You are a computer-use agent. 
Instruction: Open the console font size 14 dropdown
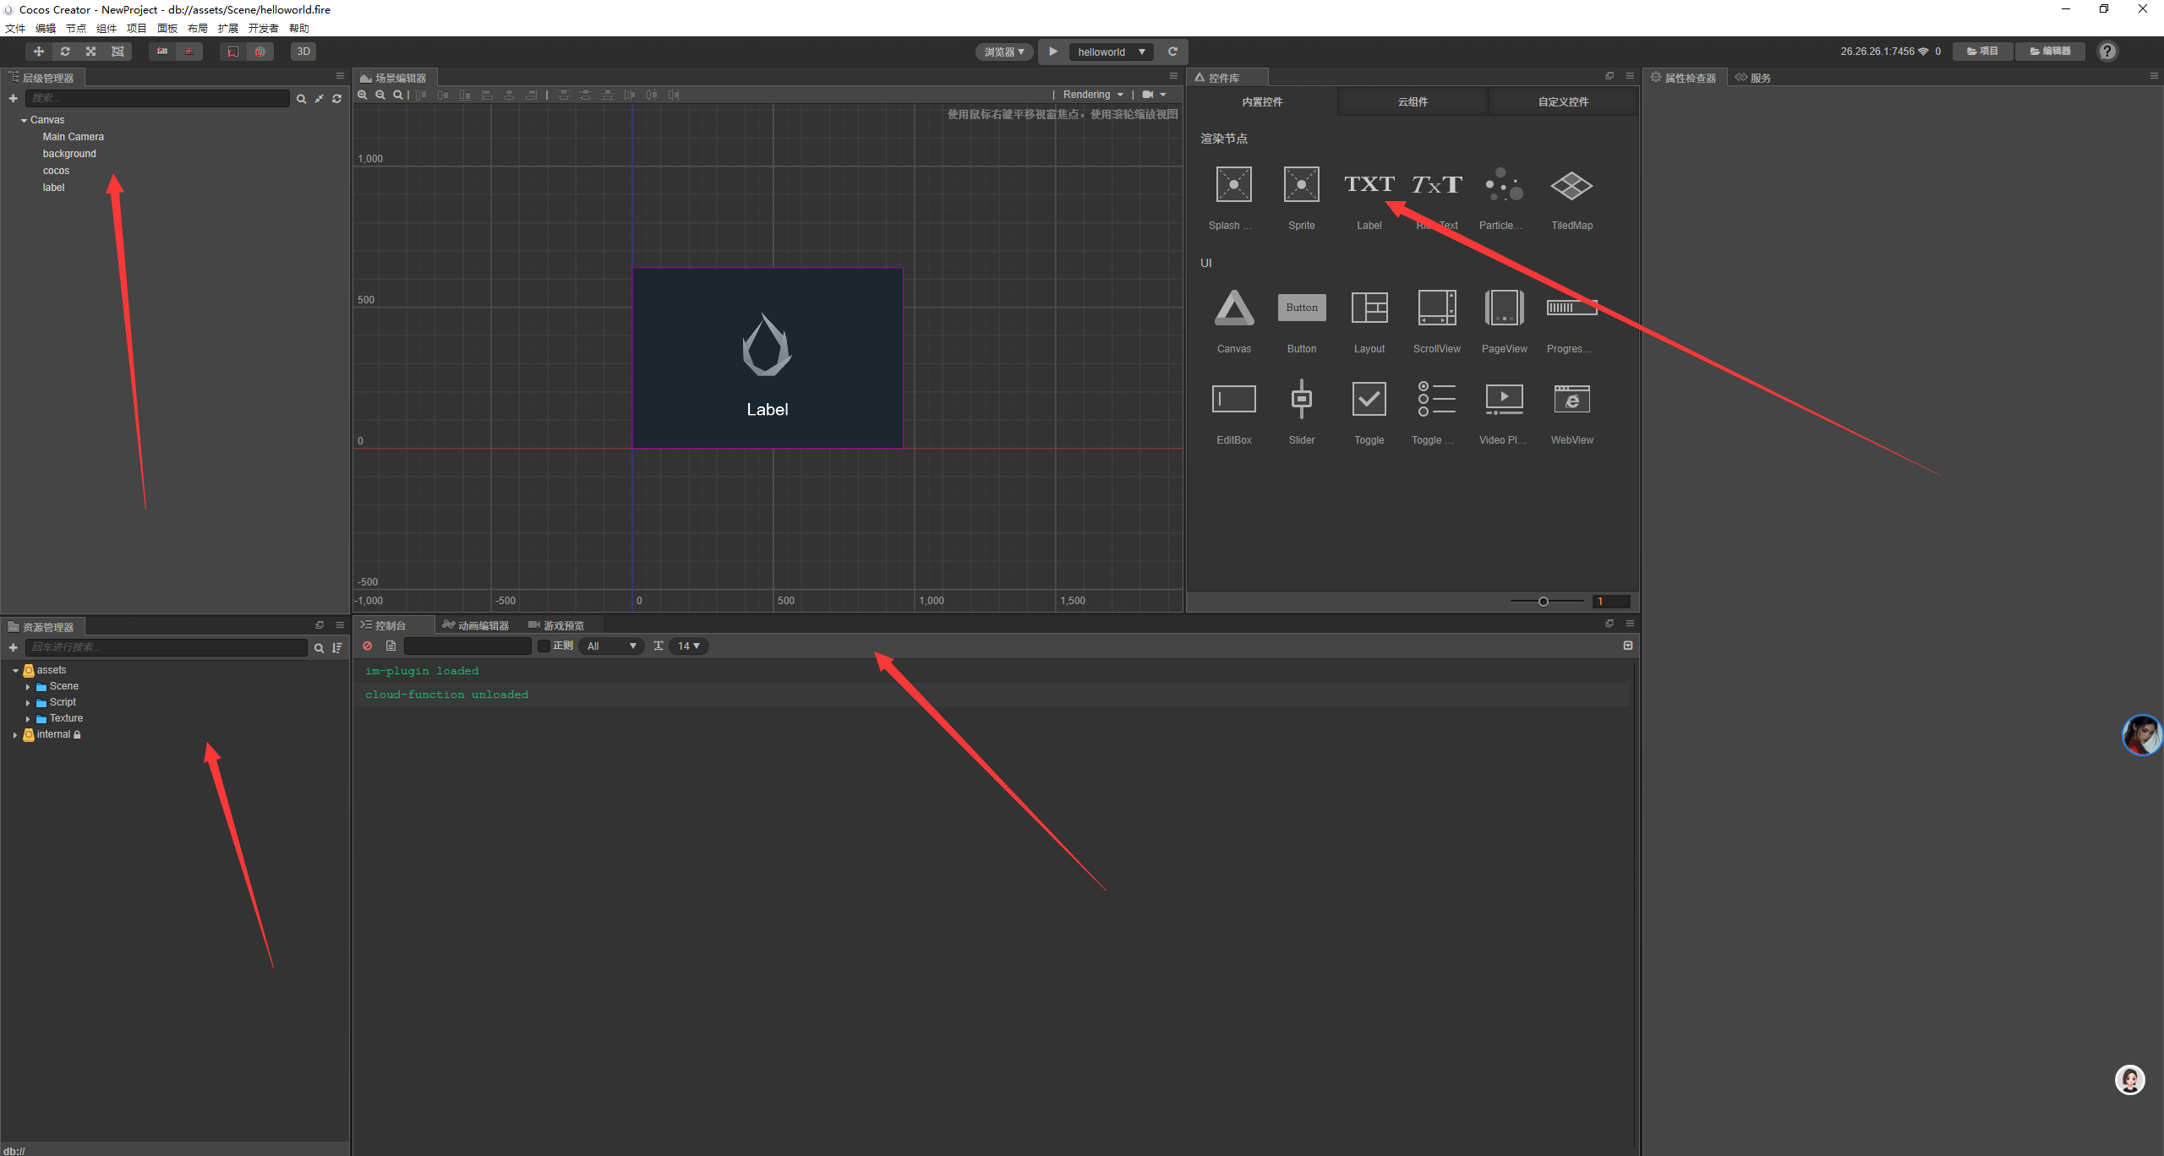(689, 646)
